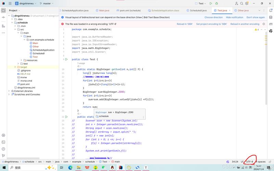The width and height of the screenshot is (274, 171).
Task: Expand the target folder
Action: pos(15,67)
